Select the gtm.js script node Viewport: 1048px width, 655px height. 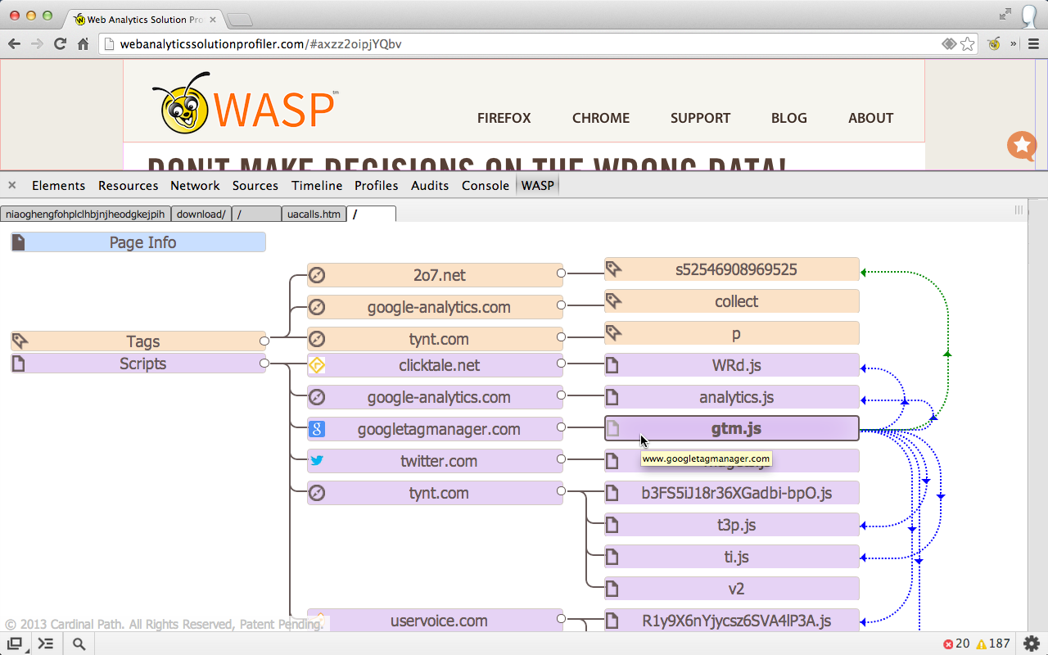732,428
